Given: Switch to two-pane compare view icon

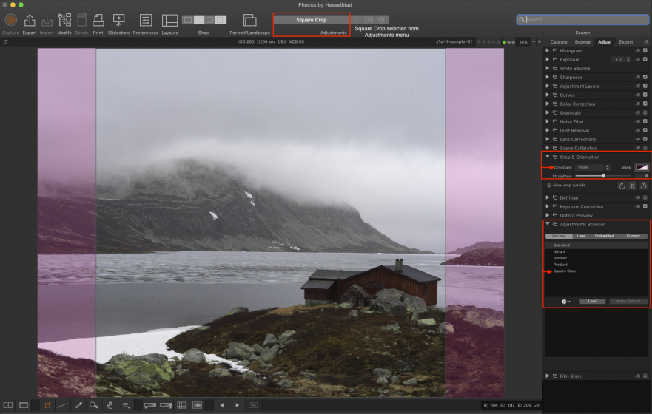Looking at the screenshot, I should tap(8, 405).
